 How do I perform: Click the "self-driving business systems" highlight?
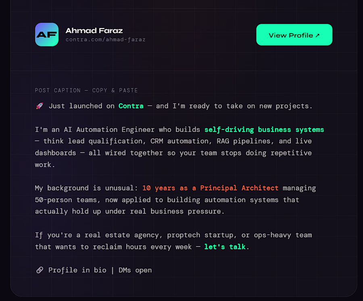264,130
